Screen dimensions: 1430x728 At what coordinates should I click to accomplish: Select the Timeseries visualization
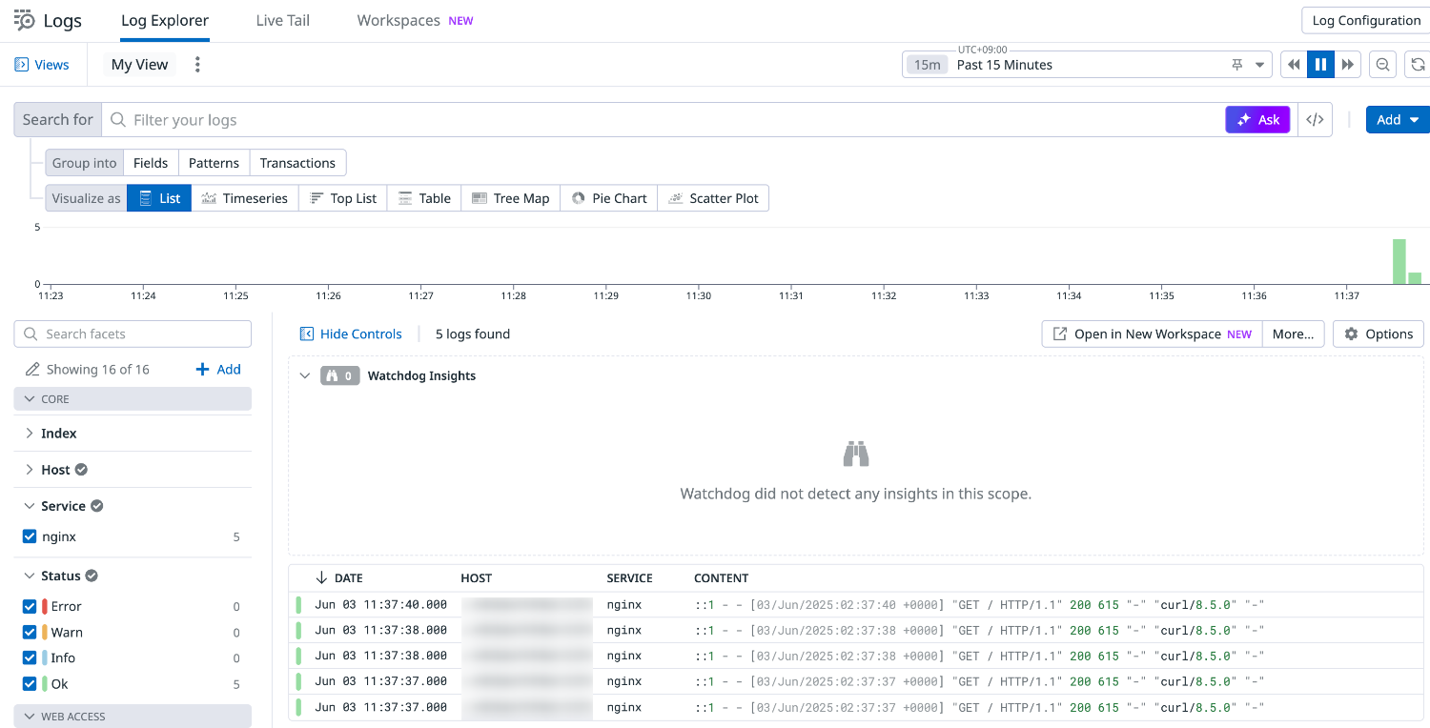click(x=244, y=198)
